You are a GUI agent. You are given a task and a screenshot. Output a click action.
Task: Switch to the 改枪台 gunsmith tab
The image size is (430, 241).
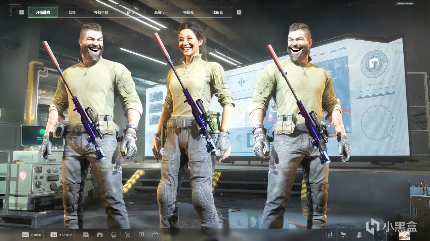click(x=217, y=12)
